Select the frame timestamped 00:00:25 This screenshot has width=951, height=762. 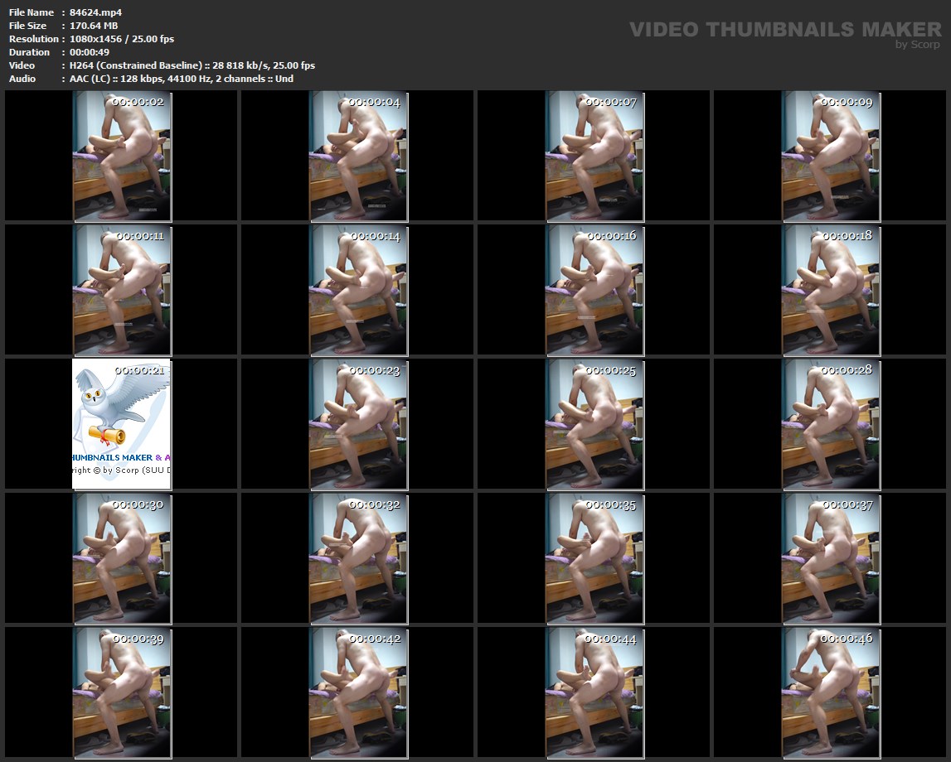coord(594,424)
